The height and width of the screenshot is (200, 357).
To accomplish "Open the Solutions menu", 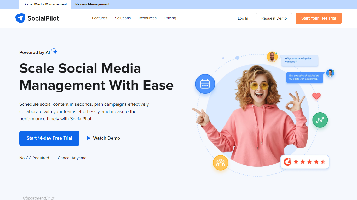I will 123,18.
